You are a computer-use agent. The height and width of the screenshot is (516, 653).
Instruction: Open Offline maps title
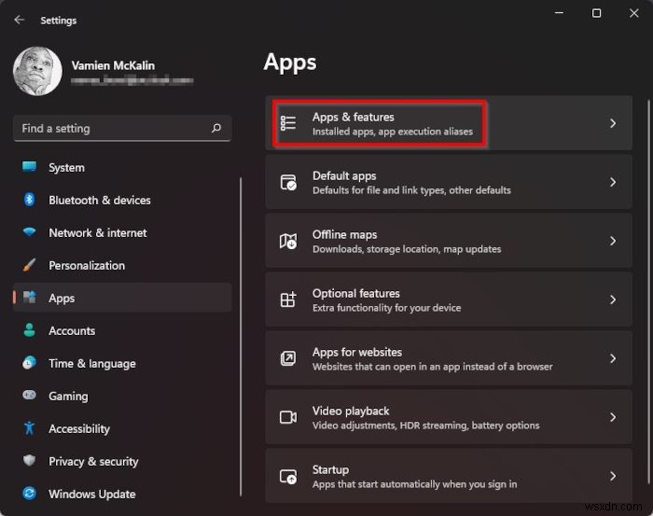click(x=345, y=234)
